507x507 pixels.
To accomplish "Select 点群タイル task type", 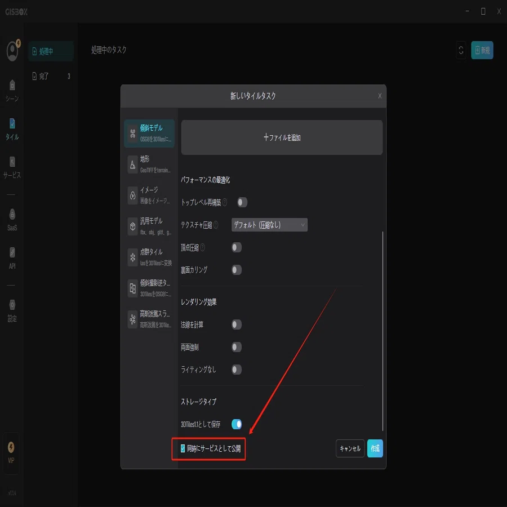I will (x=149, y=257).
